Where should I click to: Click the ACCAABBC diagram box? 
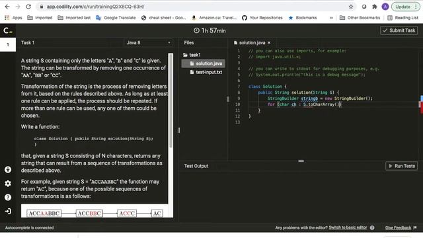[x=44, y=214]
